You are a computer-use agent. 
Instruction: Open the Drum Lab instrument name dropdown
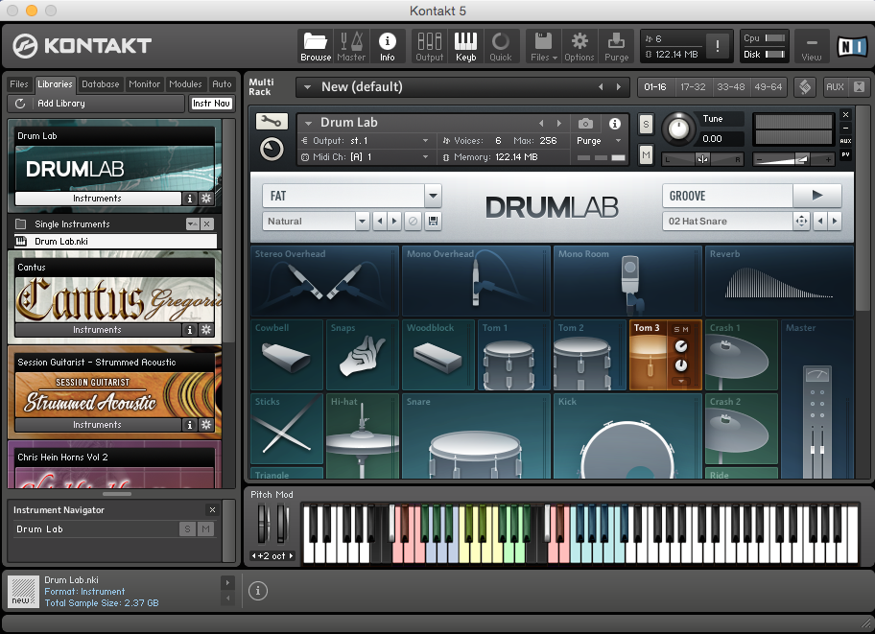(308, 123)
